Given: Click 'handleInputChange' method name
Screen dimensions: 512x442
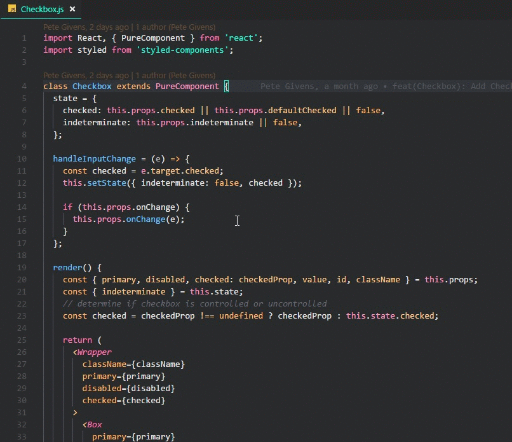Looking at the screenshot, I should (x=95, y=159).
